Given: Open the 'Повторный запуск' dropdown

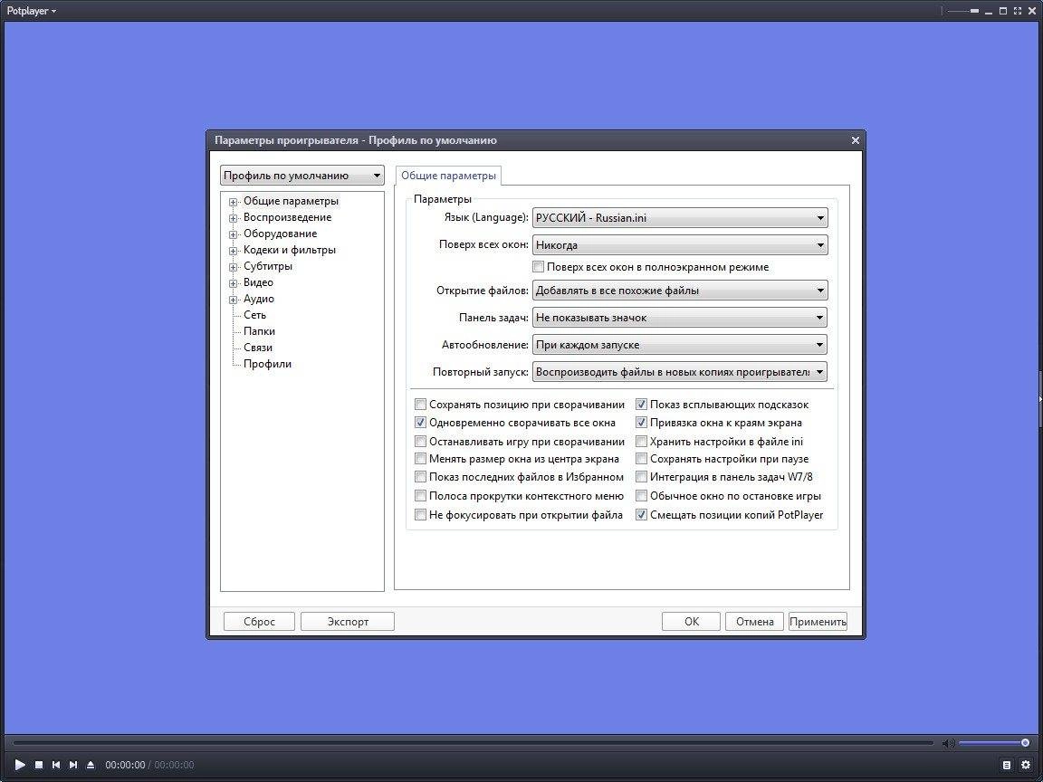Looking at the screenshot, I should [680, 372].
